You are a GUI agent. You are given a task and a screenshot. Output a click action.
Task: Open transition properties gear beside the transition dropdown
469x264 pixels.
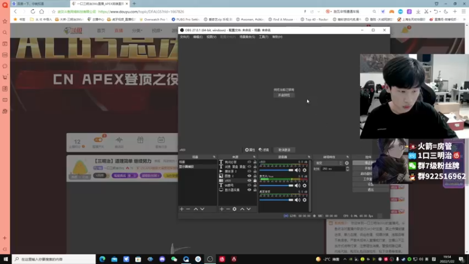pos(347,163)
